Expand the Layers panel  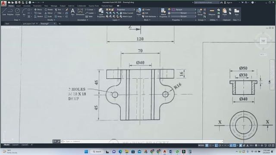116,20
